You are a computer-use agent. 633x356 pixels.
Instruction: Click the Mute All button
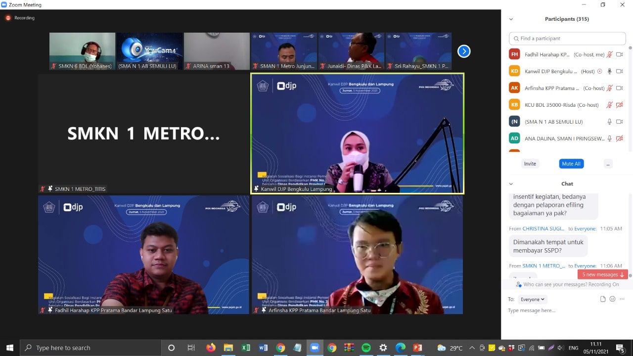571,164
